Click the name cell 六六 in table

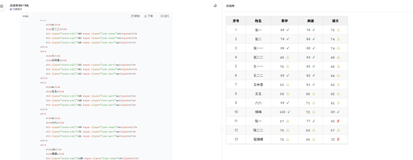tap(259, 103)
